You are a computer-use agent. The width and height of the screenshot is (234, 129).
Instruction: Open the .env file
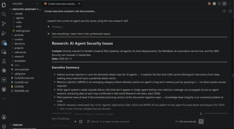[x=25, y=65]
